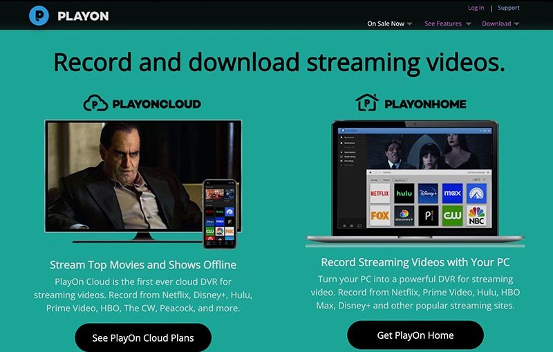The width and height of the screenshot is (553, 352).
Task: Click the Get PlayOn Home button
Action: click(415, 335)
